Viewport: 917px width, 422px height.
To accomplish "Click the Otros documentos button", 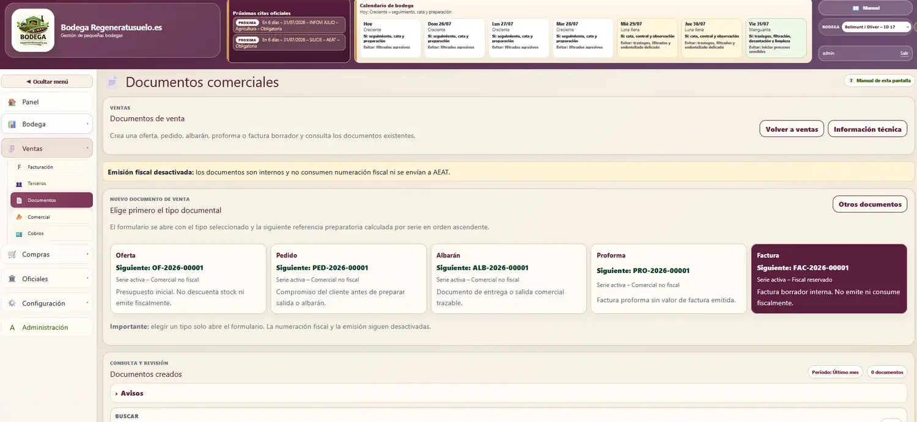I will tap(870, 204).
